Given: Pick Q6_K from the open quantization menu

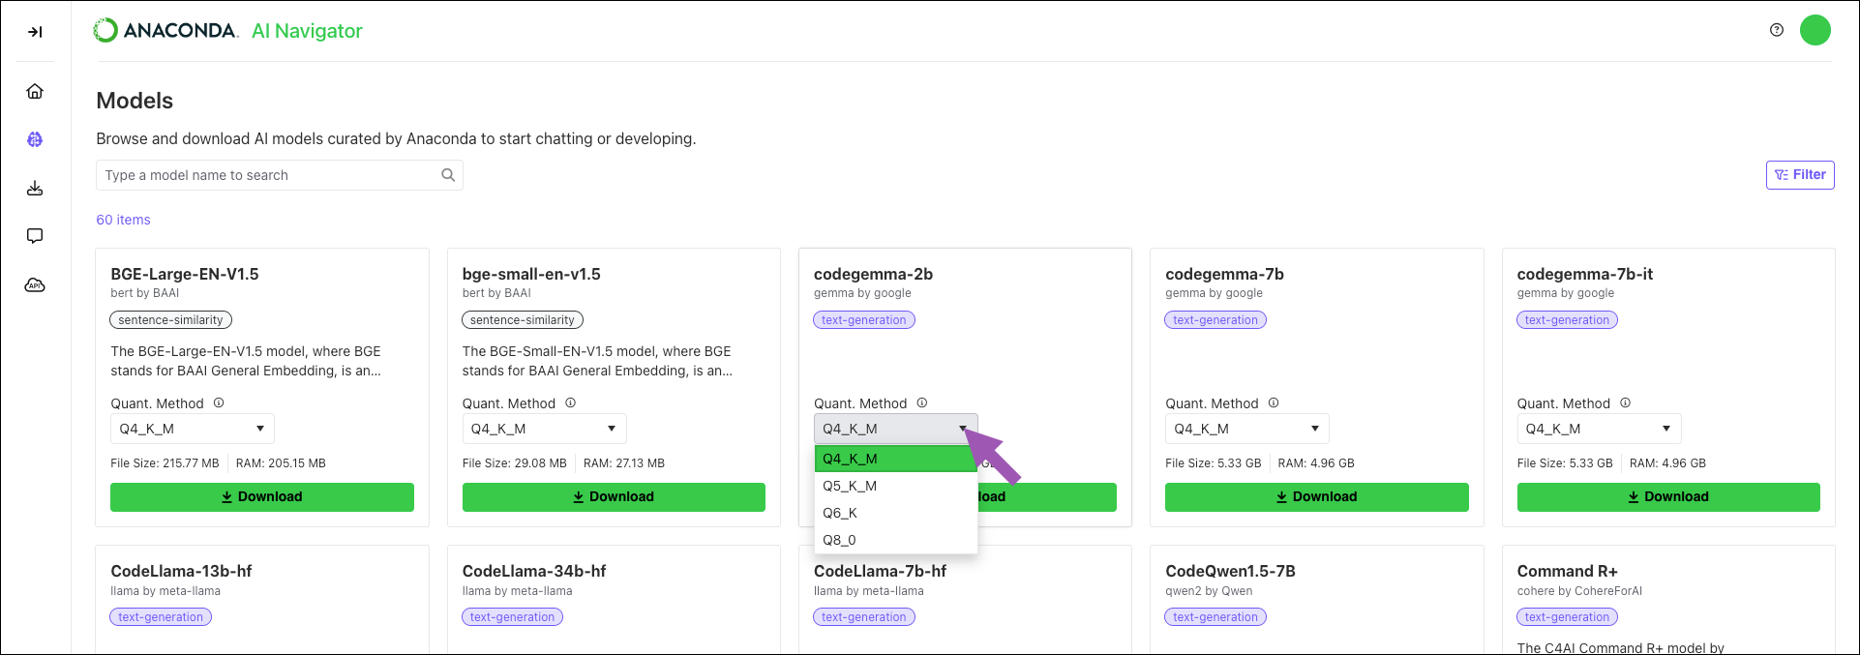Looking at the screenshot, I should click(x=896, y=513).
